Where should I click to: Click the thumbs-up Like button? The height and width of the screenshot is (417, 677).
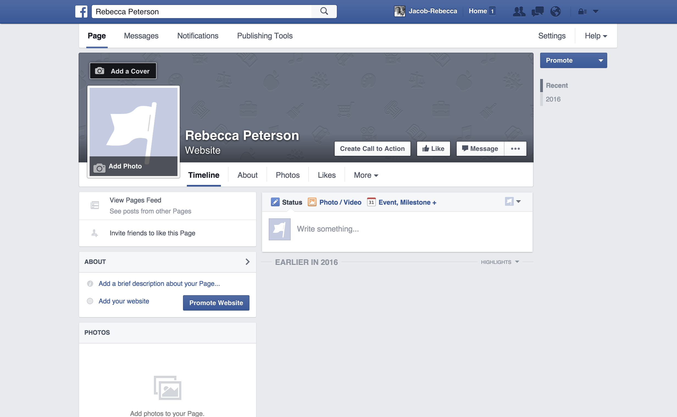point(433,149)
